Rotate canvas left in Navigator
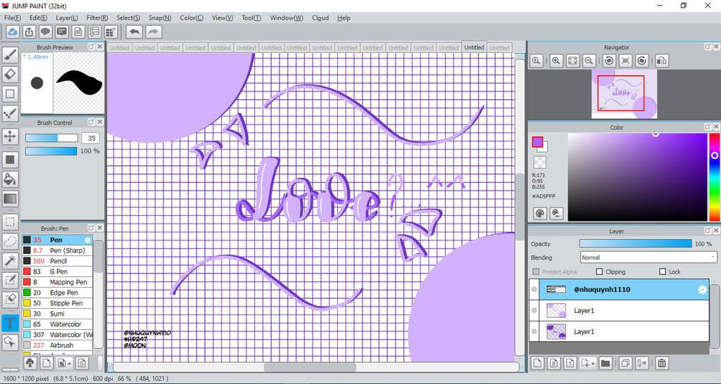Screen dimensions: 721x384 pyautogui.click(x=609, y=60)
